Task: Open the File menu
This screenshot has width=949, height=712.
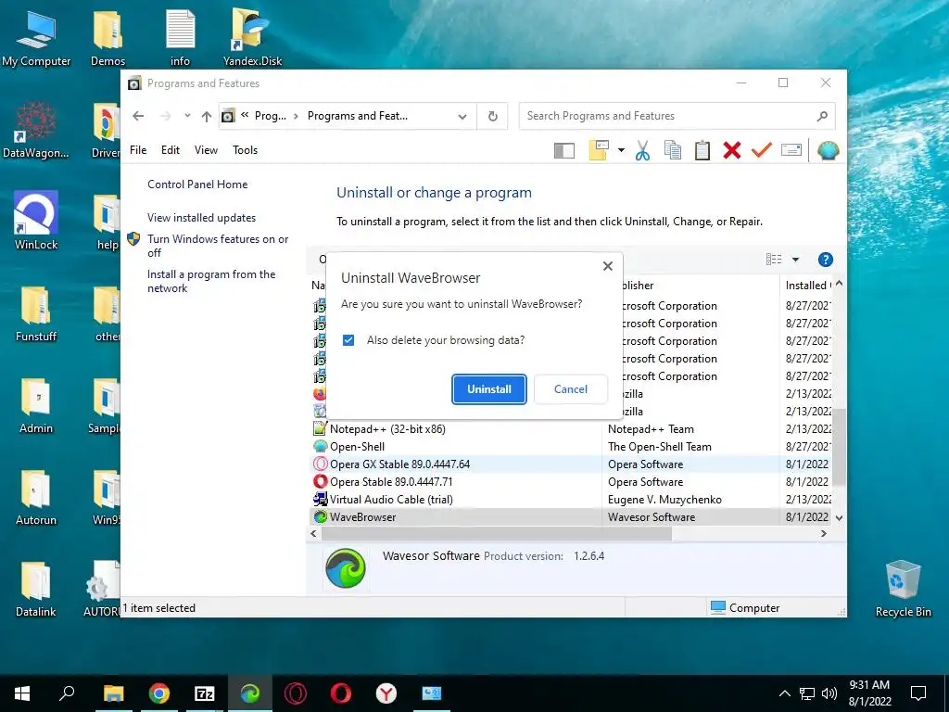Action: pyautogui.click(x=138, y=150)
